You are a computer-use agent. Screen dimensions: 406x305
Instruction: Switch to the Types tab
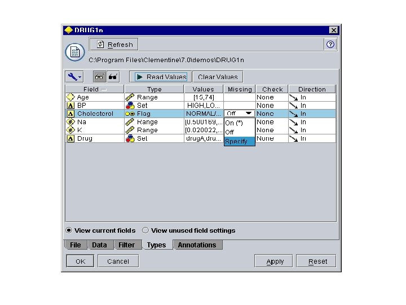click(x=156, y=245)
